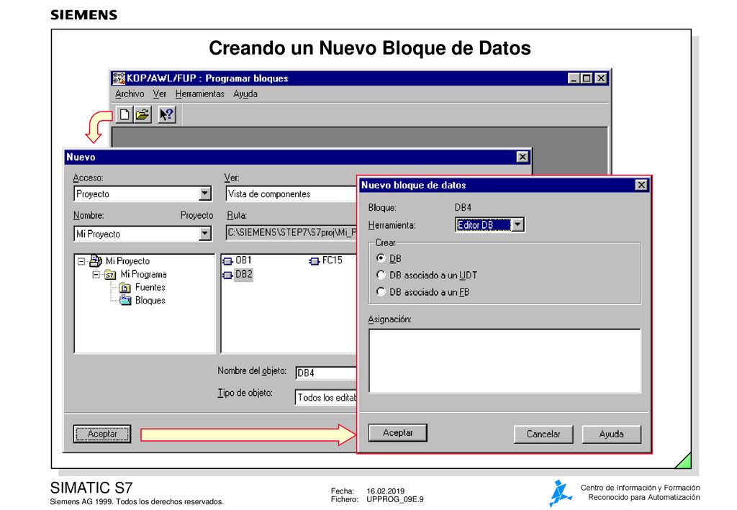Screen dimensions: 737x510
Task: Click Aceptar in the Nuevo dialog
Action: [102, 434]
